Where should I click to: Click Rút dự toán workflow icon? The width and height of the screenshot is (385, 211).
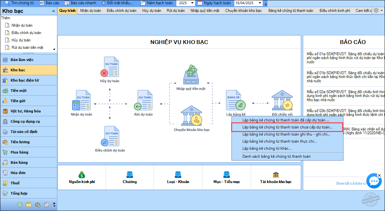[x=143, y=100]
